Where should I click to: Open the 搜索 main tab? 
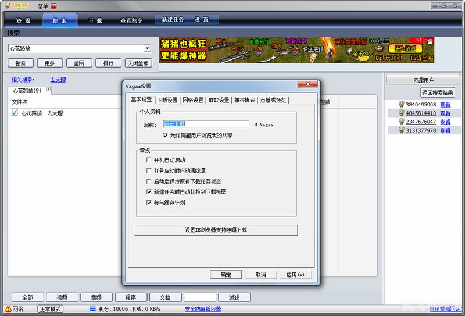point(60,20)
